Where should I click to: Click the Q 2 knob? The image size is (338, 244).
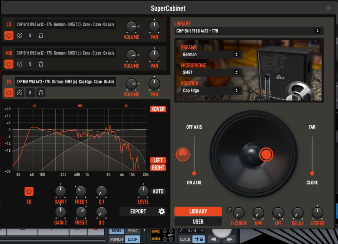pos(101,212)
